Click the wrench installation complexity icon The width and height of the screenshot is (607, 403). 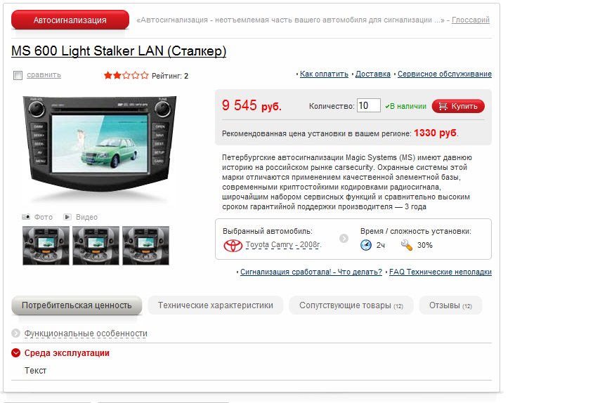407,245
